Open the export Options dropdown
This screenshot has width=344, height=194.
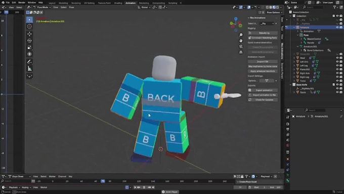click(267, 81)
